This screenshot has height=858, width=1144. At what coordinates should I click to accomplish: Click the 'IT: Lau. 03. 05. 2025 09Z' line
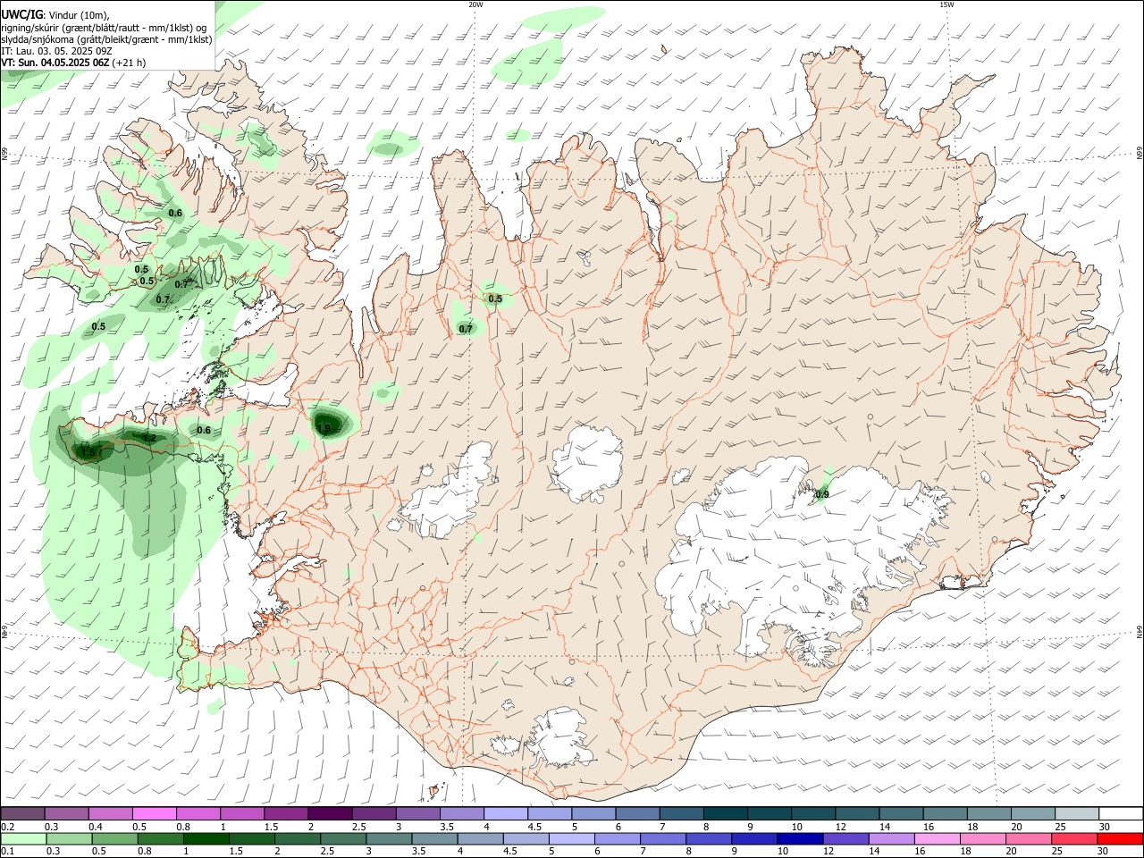pos(57,51)
